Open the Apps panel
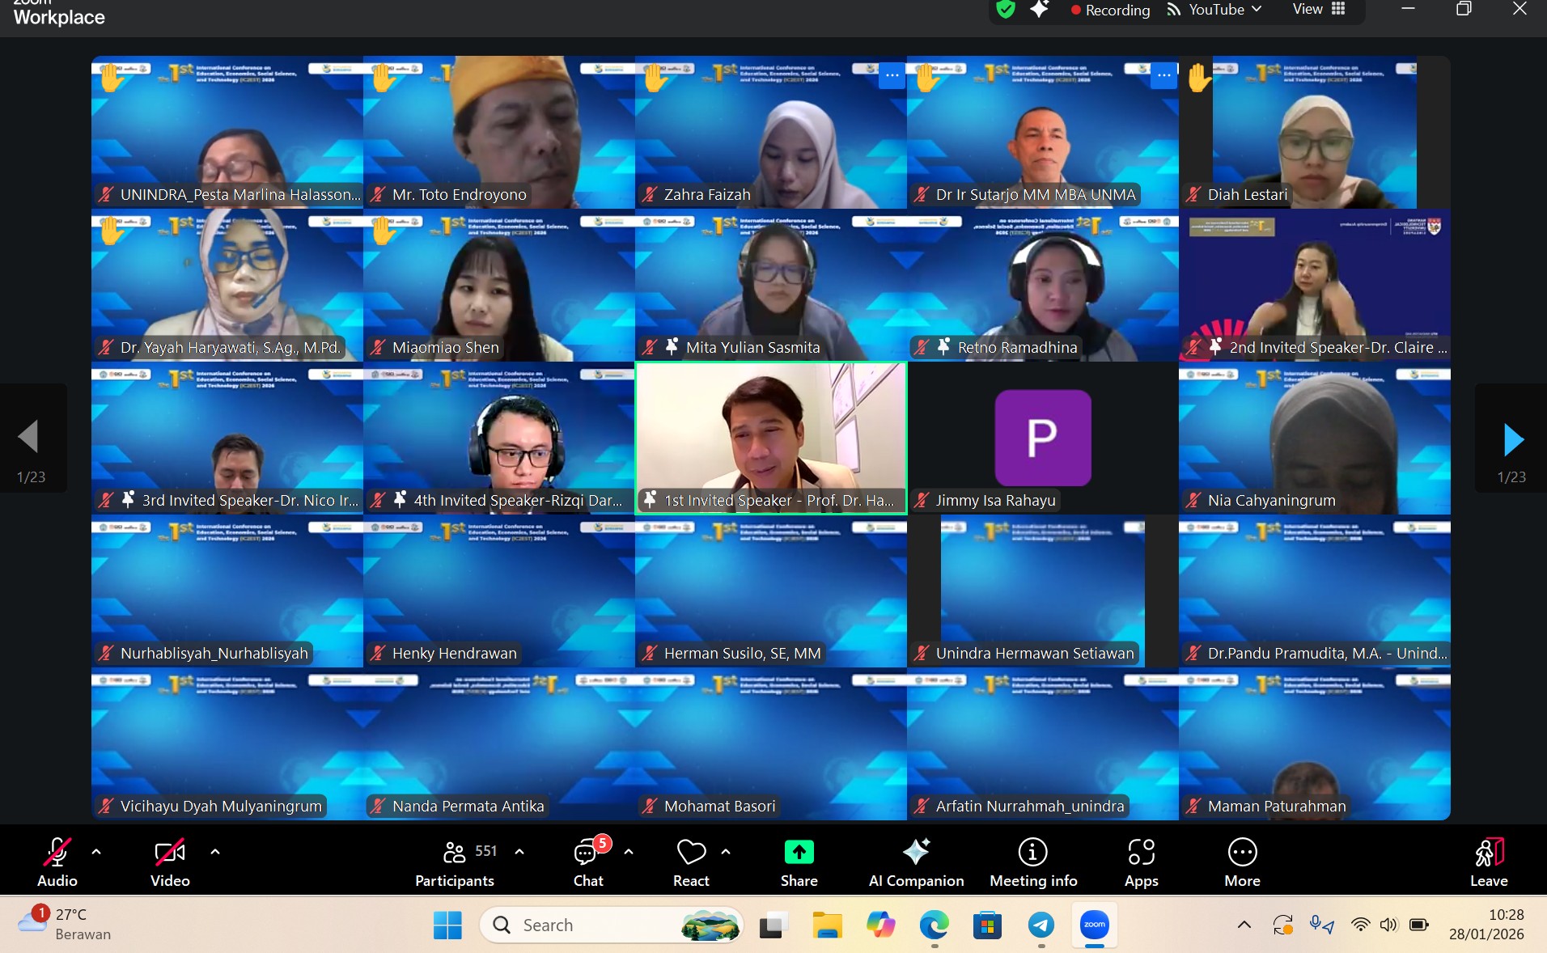 pyautogui.click(x=1141, y=862)
